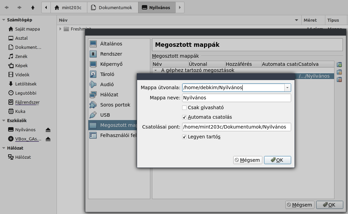Open Audió settings category
Screen dimensions: 348x214
[112, 84]
